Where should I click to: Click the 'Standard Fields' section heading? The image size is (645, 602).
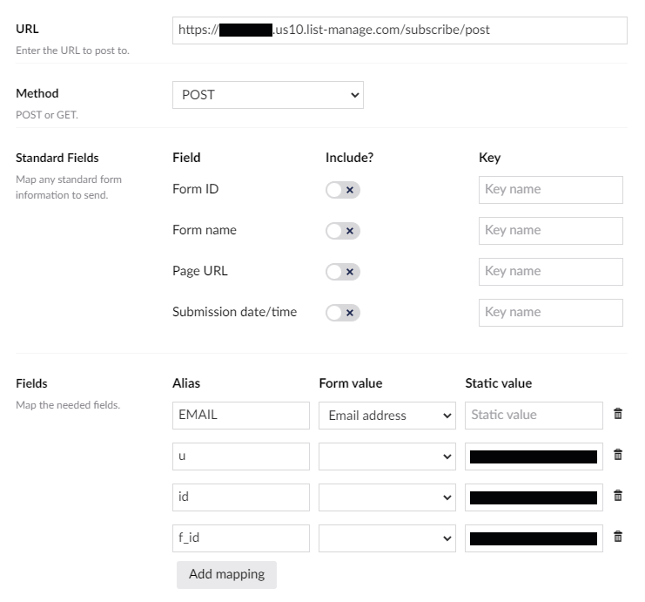point(57,158)
